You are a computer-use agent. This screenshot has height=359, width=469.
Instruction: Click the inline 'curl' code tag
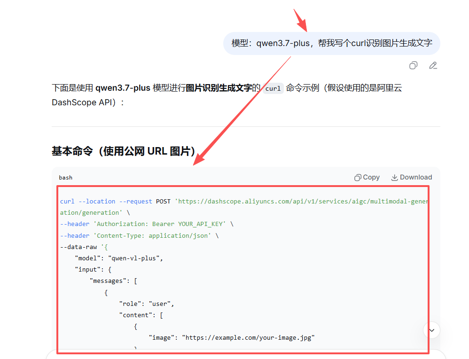click(x=273, y=88)
